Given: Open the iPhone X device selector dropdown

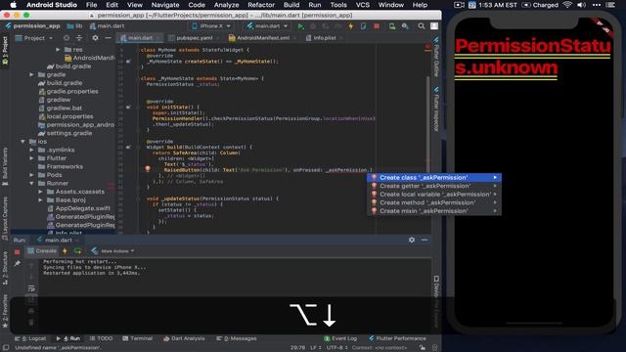Looking at the screenshot, I should (212, 26).
